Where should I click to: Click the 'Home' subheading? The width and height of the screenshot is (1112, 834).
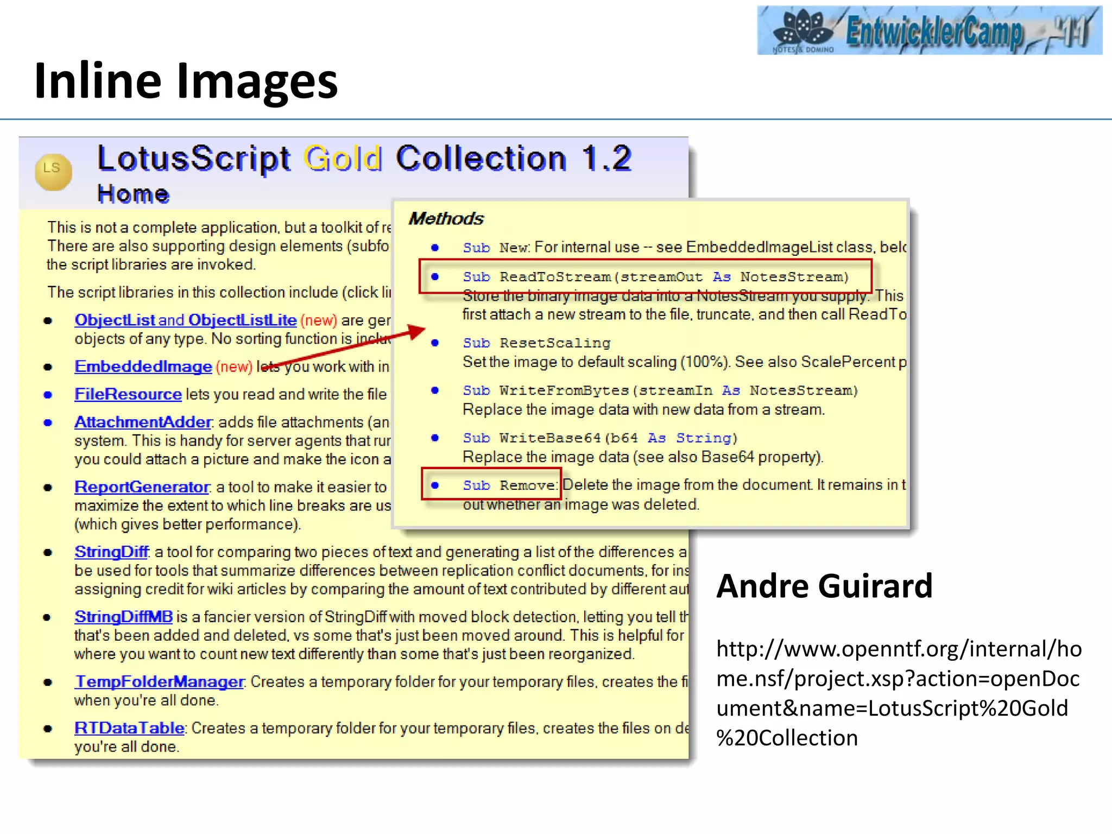point(133,194)
